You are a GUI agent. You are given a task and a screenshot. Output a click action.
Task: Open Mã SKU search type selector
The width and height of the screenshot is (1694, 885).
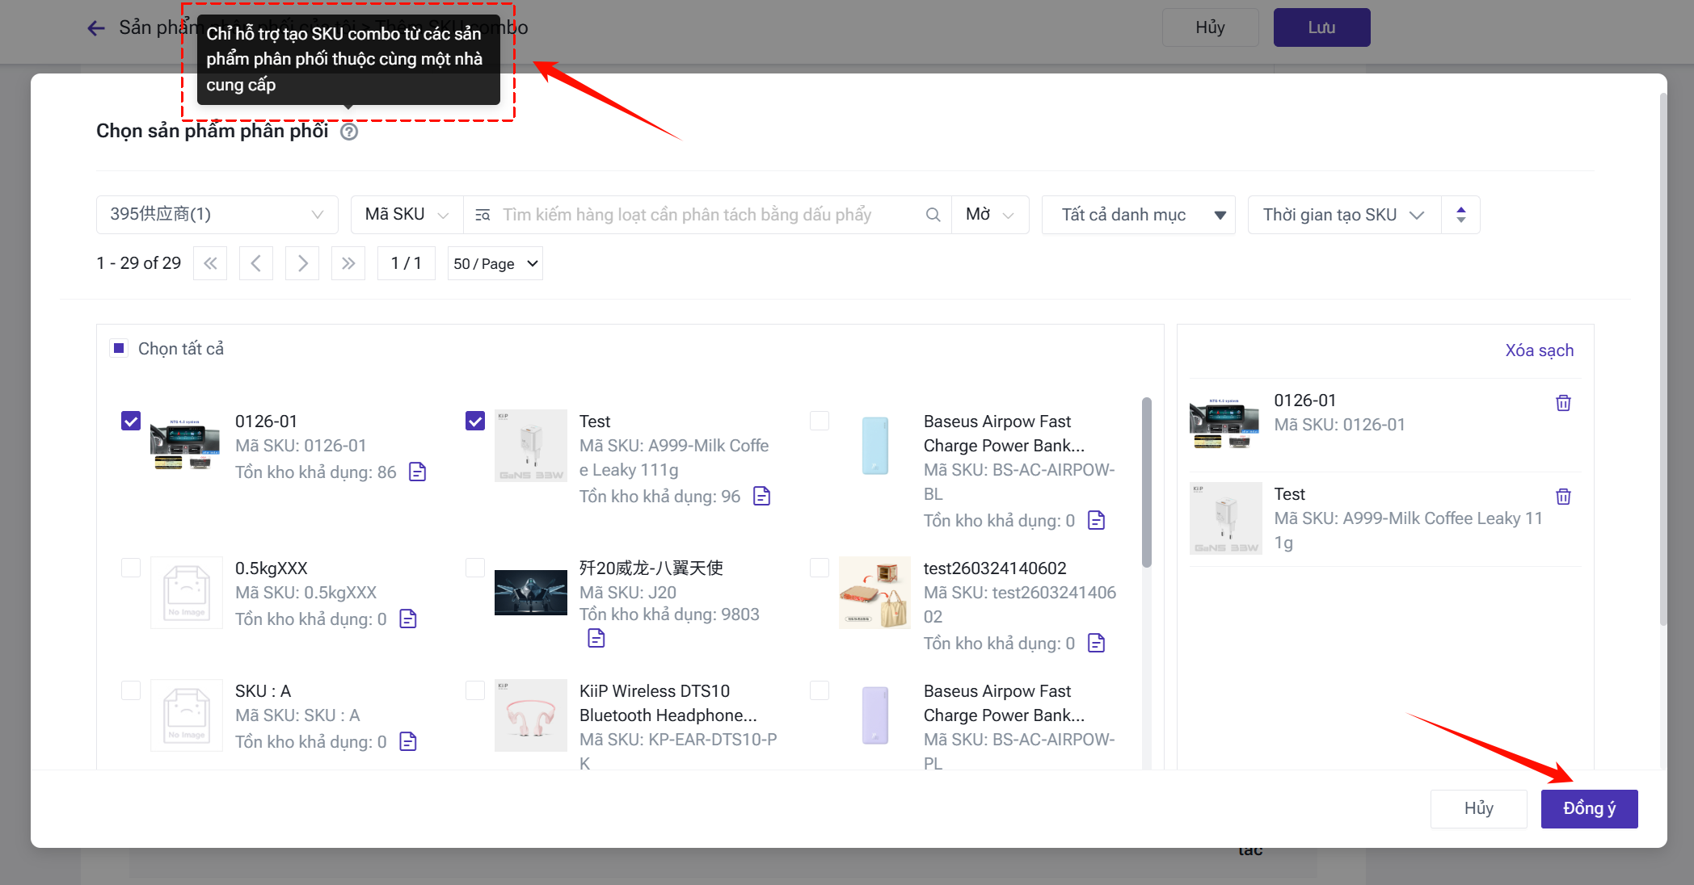(x=407, y=215)
